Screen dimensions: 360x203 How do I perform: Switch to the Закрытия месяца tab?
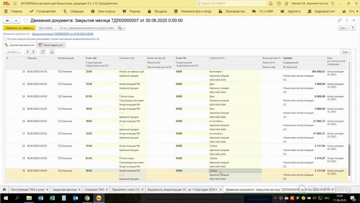(x=64, y=190)
